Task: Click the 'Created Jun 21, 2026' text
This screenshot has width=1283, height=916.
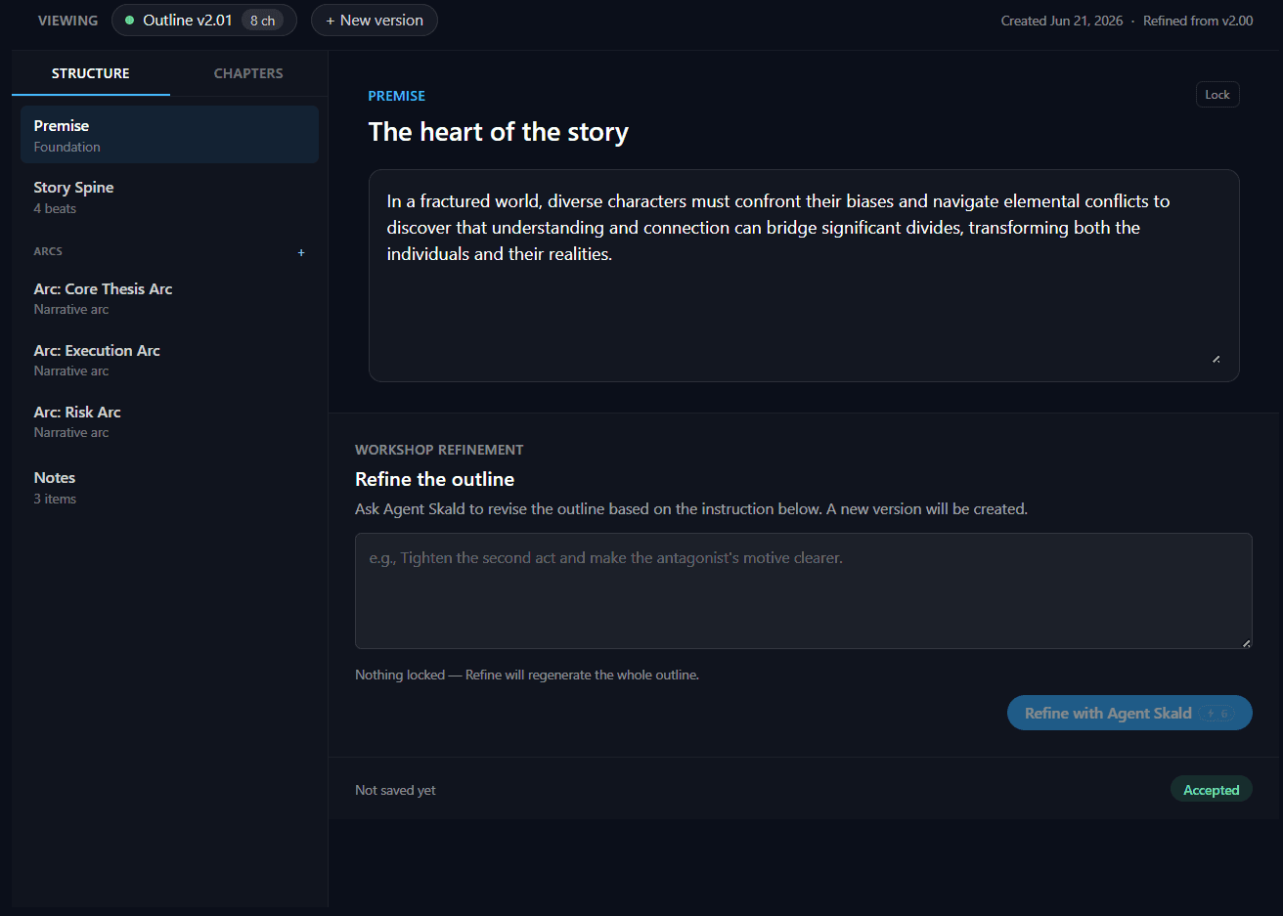Action: tap(1062, 21)
